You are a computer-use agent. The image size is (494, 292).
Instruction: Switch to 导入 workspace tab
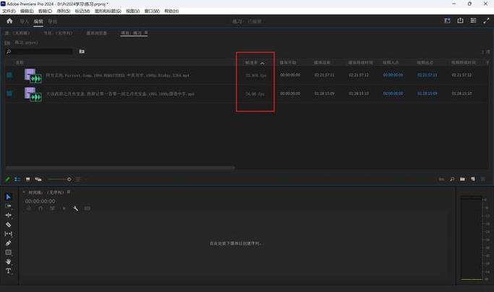[25, 22]
